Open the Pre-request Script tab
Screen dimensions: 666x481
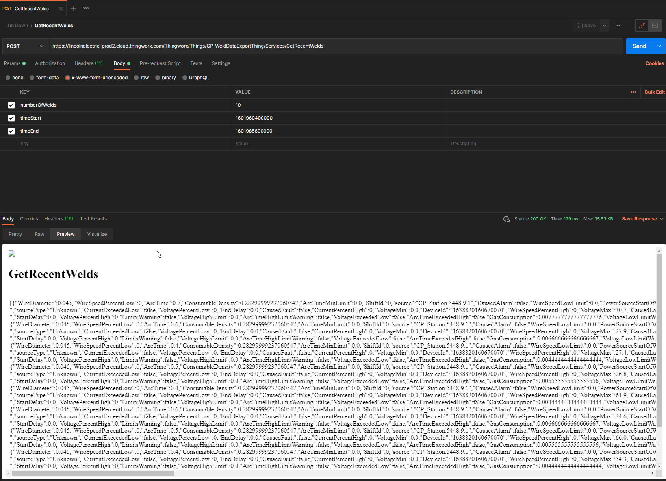coord(160,63)
